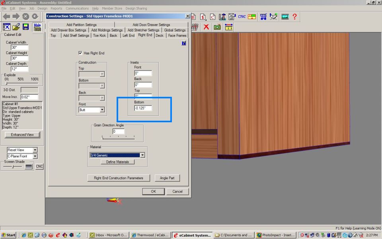This screenshot has height=239, width=382.
Task: Click the Windows Start button
Action: pyautogui.click(x=8, y=235)
